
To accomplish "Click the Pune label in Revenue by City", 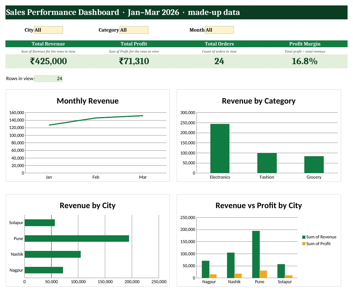I will click(x=18, y=239).
